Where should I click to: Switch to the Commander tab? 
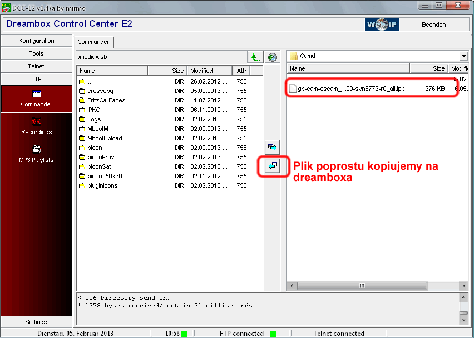click(x=93, y=42)
